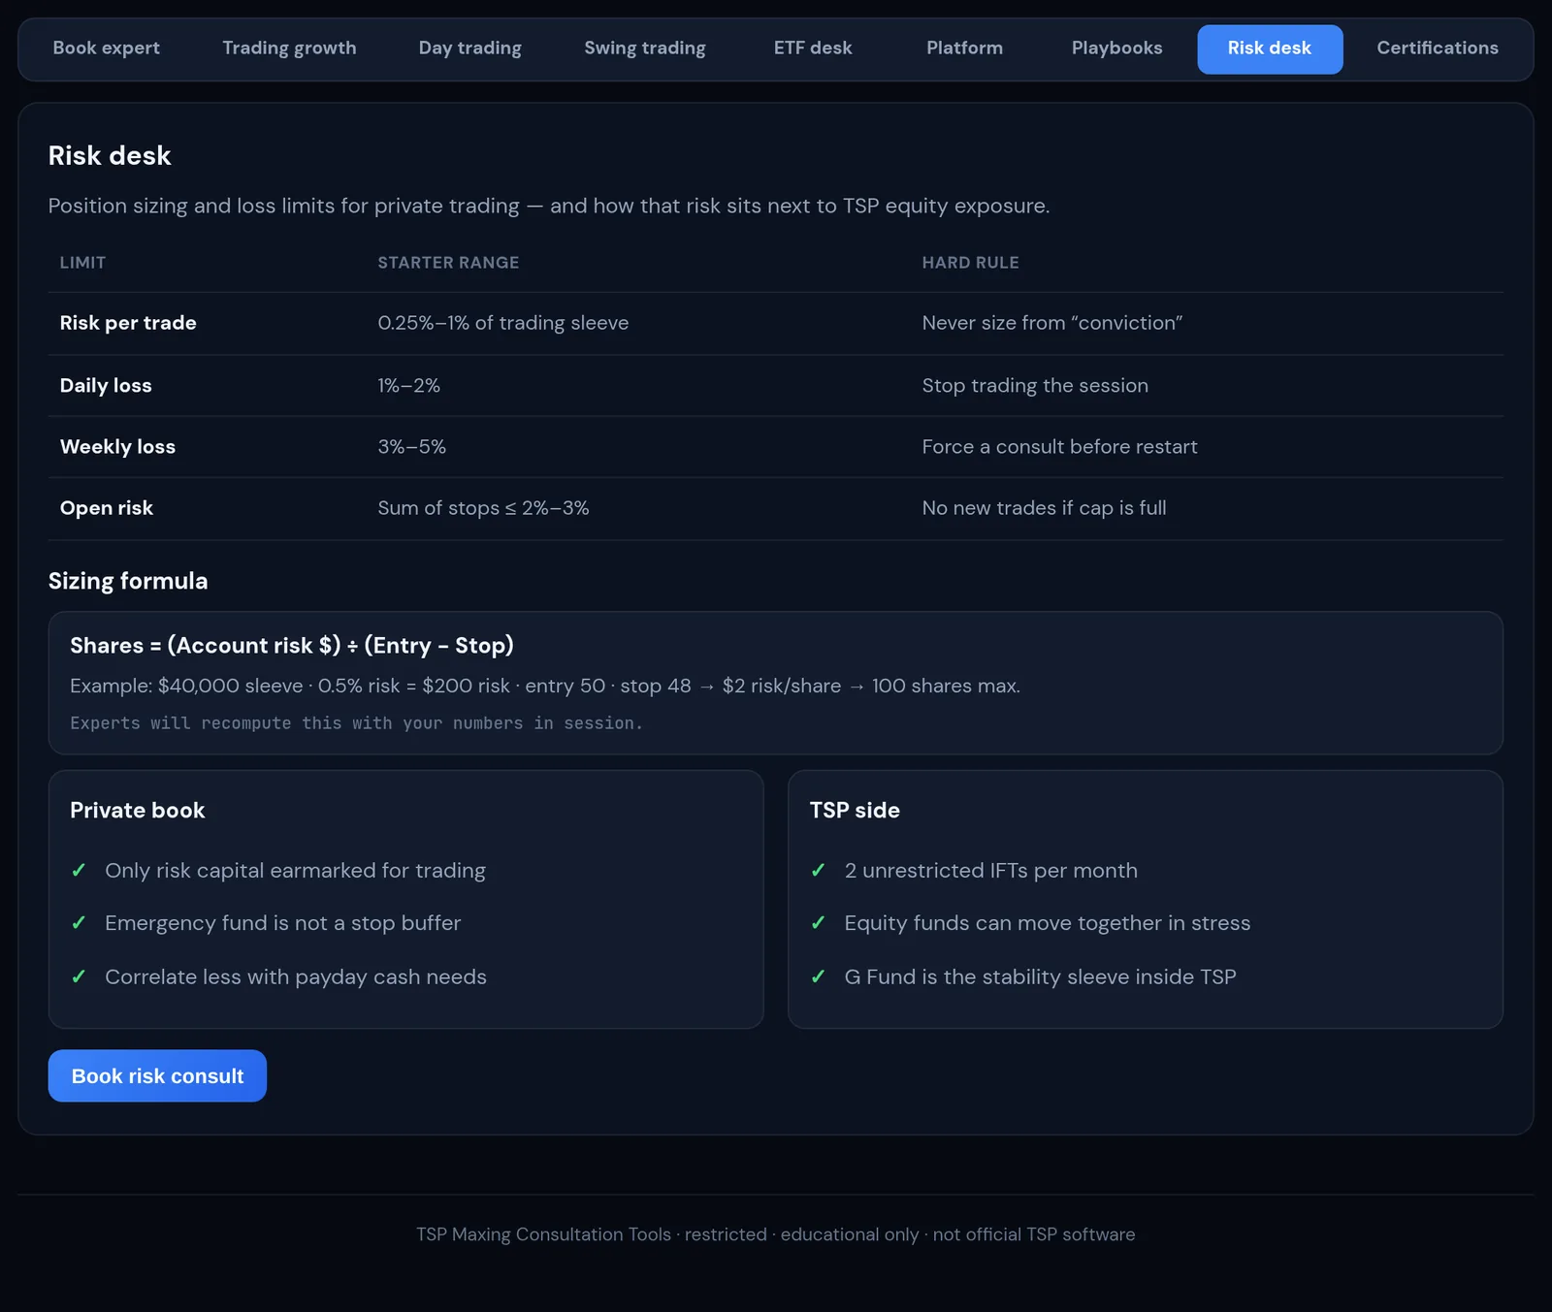Open the Platform tab
The width and height of the screenshot is (1552, 1312).
click(x=965, y=48)
